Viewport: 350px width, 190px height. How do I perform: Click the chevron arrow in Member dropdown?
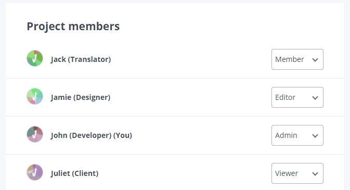click(x=315, y=60)
